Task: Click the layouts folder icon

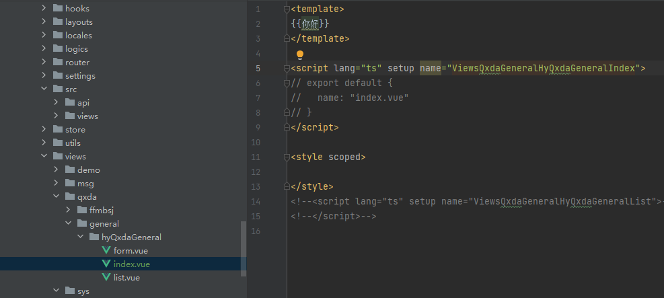Action: click(x=58, y=22)
